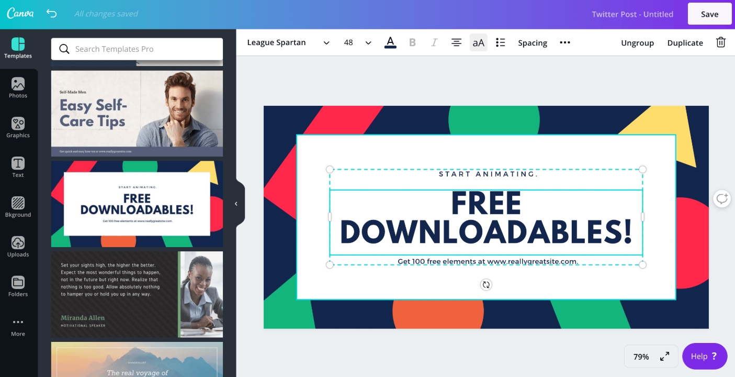
Task: Toggle bulleted list formatting
Action: coord(501,42)
